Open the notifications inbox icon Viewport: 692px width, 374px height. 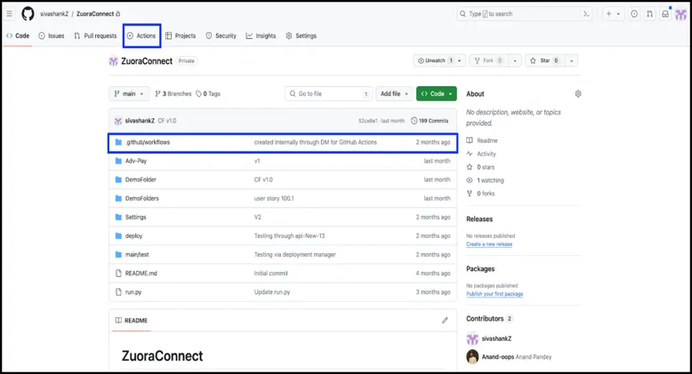coord(665,13)
